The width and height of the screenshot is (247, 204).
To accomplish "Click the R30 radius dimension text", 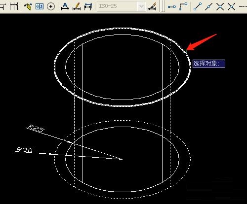I will click(24, 150).
